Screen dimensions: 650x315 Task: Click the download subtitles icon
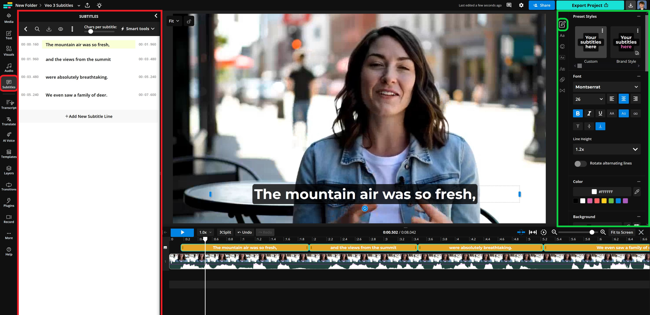[x=49, y=29]
